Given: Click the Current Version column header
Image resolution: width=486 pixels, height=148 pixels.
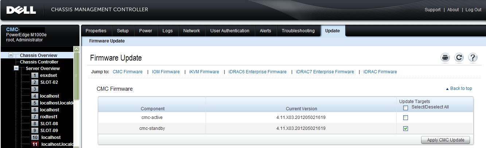Looking at the screenshot, I should pos(301,109).
